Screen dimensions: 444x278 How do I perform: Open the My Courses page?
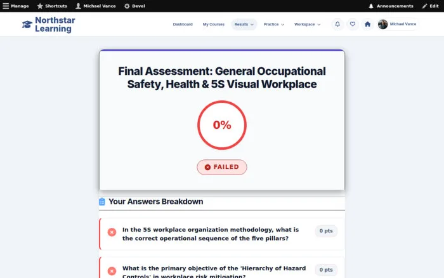(214, 24)
